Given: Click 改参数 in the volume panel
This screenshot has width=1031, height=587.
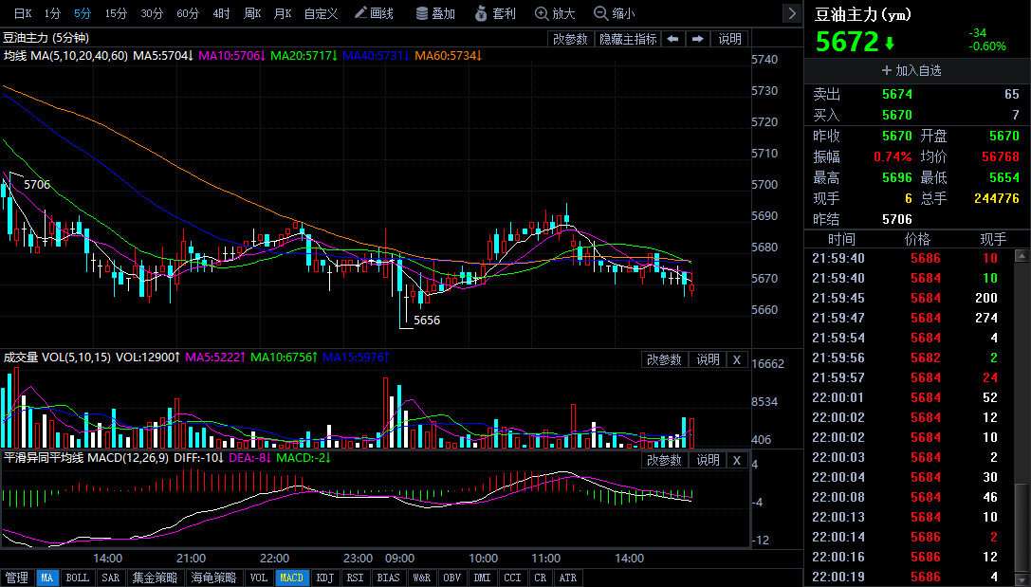Looking at the screenshot, I should tap(664, 359).
